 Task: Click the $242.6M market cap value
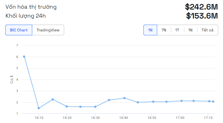point(201,7)
